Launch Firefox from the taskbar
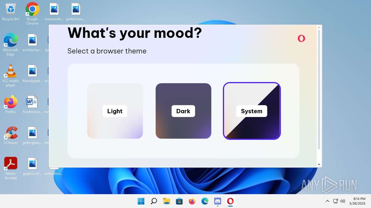371x208 pixels. pyautogui.click(x=192, y=201)
